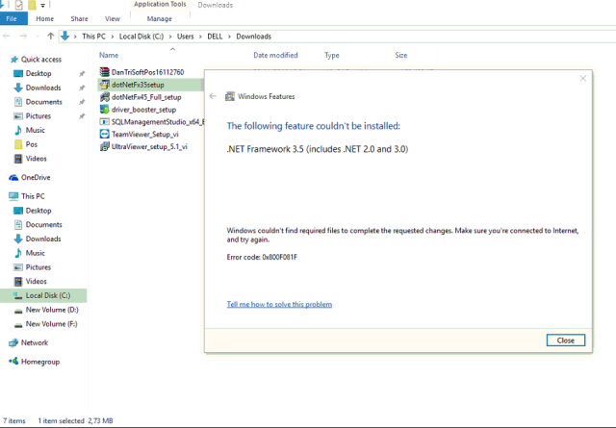Click the Windows Features dialog title icon
Image resolution: width=616 pixels, height=428 pixels.
click(230, 96)
